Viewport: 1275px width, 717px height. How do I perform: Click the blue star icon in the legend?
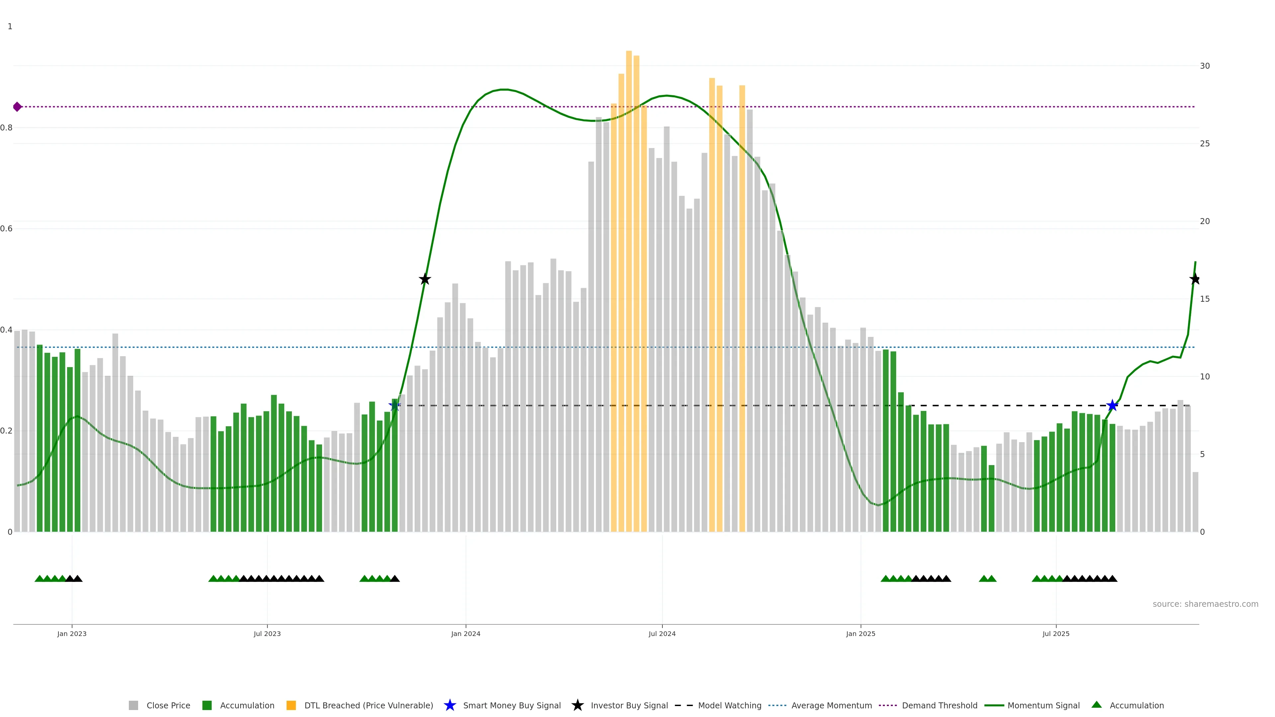(x=450, y=706)
